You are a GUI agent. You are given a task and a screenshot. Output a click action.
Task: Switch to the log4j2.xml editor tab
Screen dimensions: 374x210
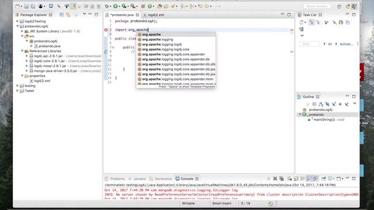tap(156, 15)
